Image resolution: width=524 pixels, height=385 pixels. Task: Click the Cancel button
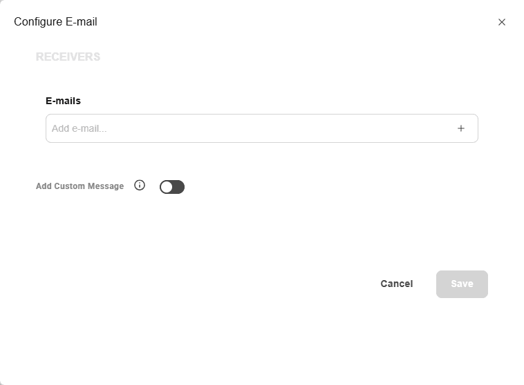pyautogui.click(x=397, y=284)
